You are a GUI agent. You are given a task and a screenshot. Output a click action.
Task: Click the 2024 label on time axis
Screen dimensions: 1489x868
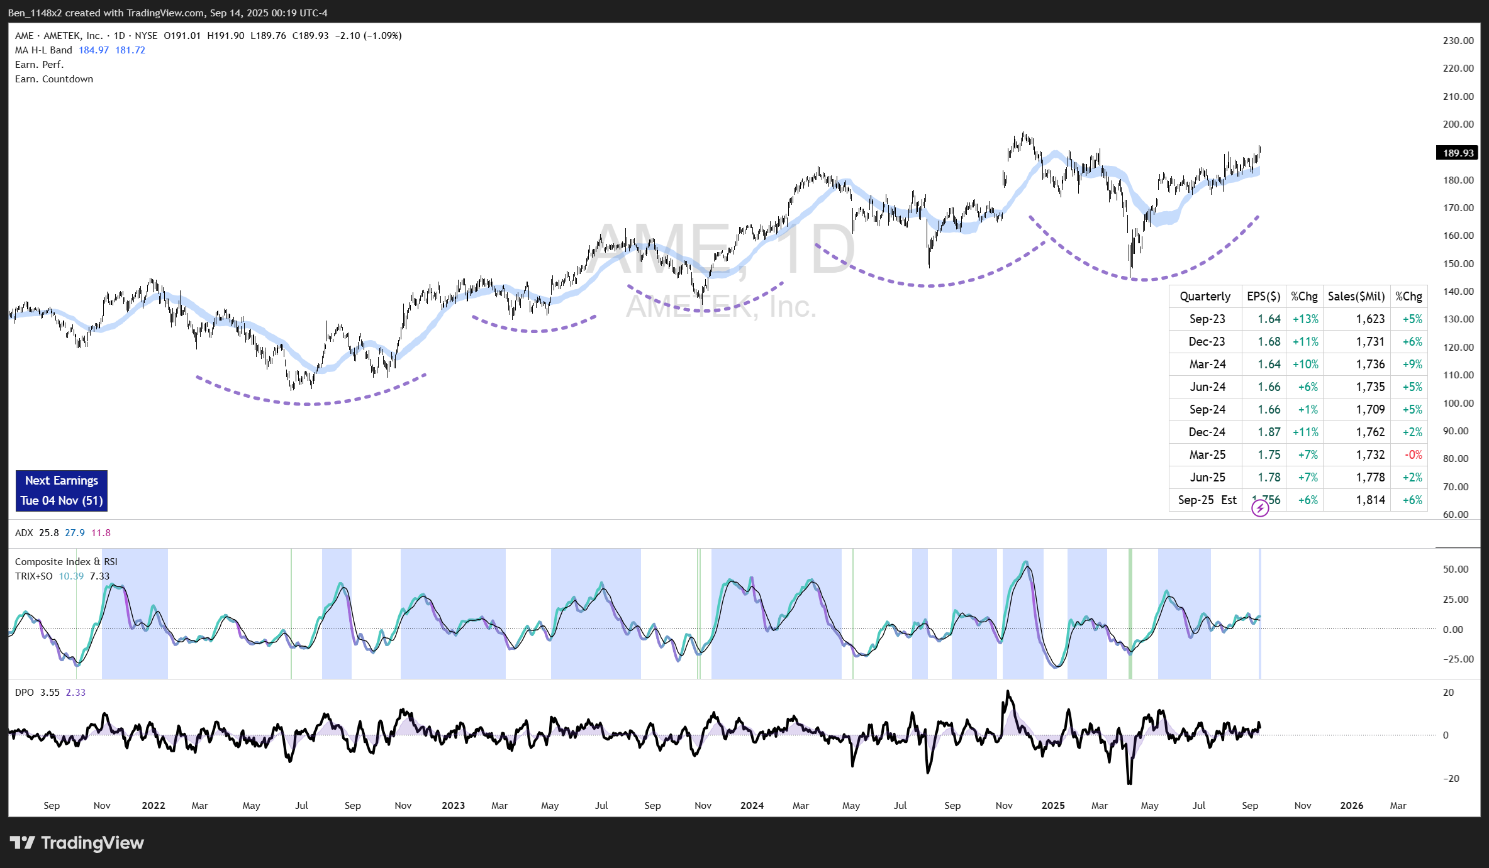point(752,806)
